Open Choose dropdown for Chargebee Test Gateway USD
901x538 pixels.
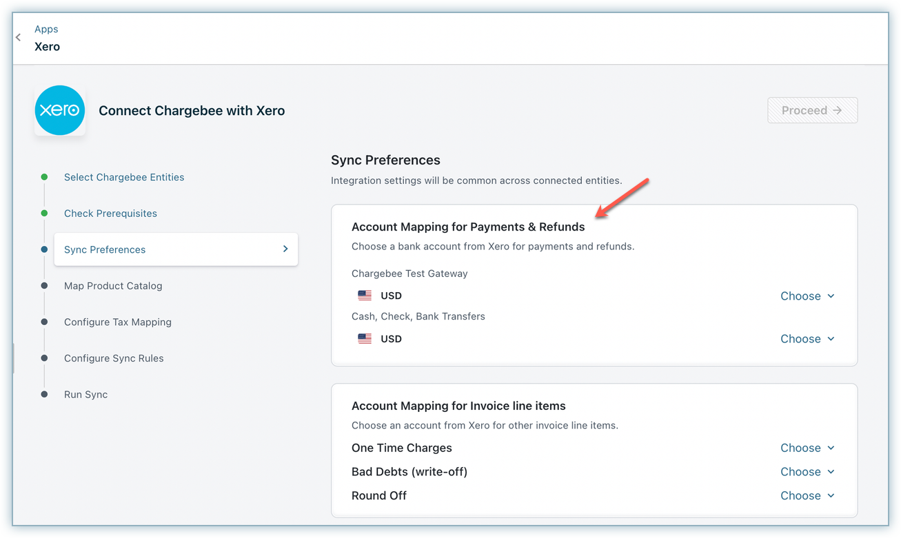(x=807, y=296)
